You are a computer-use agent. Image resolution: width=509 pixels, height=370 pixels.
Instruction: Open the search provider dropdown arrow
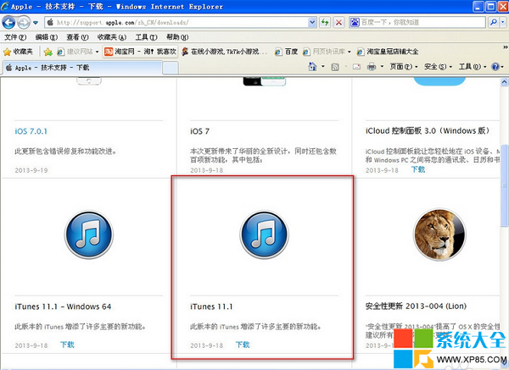(x=503, y=22)
